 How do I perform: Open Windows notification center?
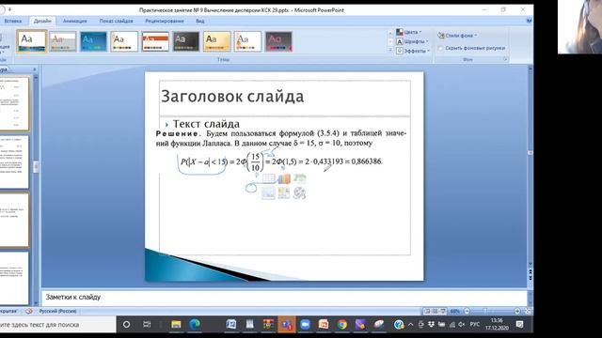tap(520, 325)
